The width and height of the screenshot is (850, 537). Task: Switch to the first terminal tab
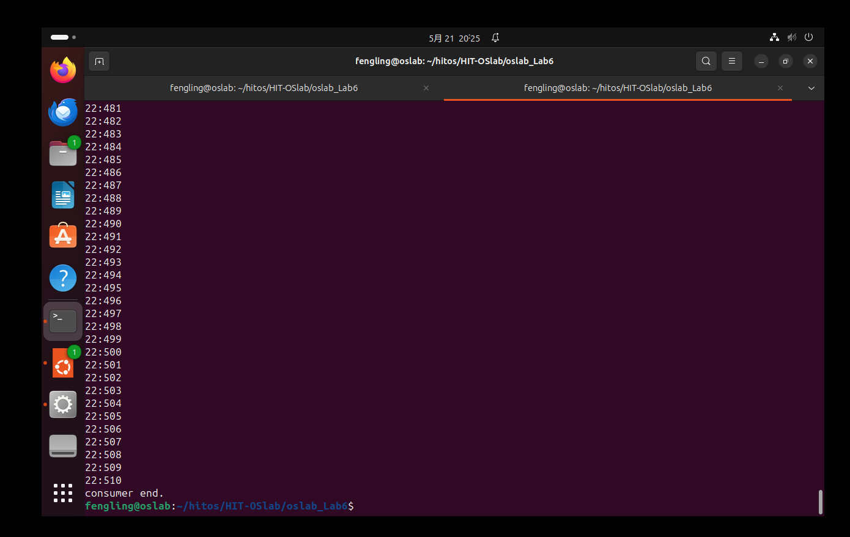point(264,88)
